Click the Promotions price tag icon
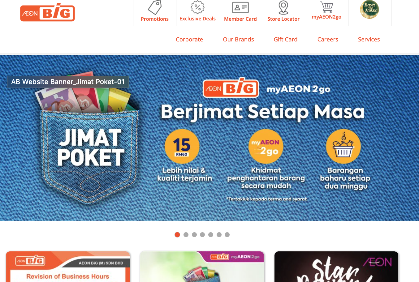This screenshot has width=419, height=282. tap(155, 7)
